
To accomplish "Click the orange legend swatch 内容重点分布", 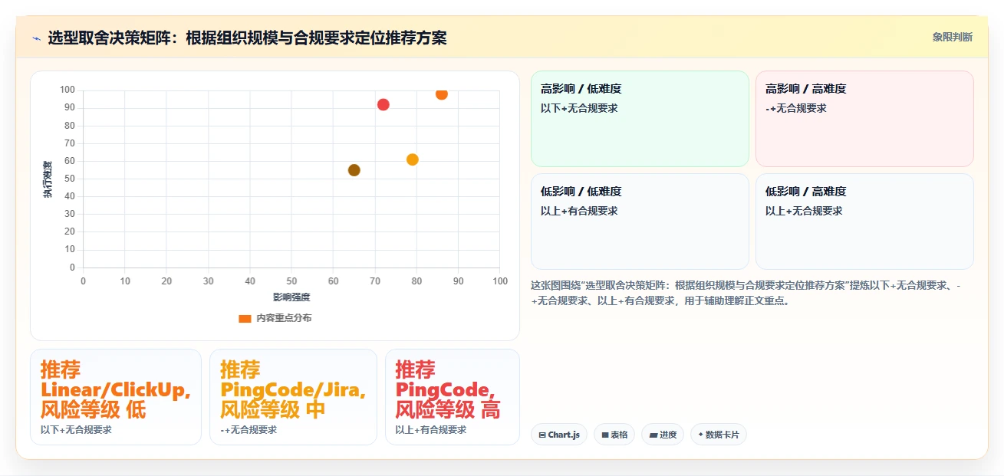I will [x=245, y=318].
